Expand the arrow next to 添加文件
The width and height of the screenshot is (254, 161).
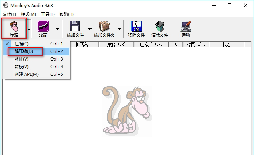click(90, 29)
